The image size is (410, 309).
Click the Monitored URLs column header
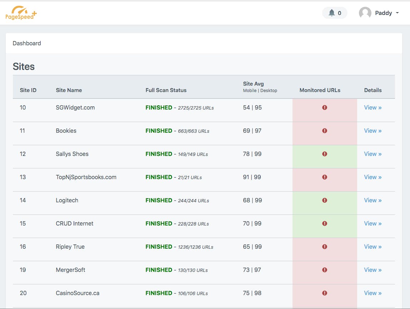click(x=320, y=90)
